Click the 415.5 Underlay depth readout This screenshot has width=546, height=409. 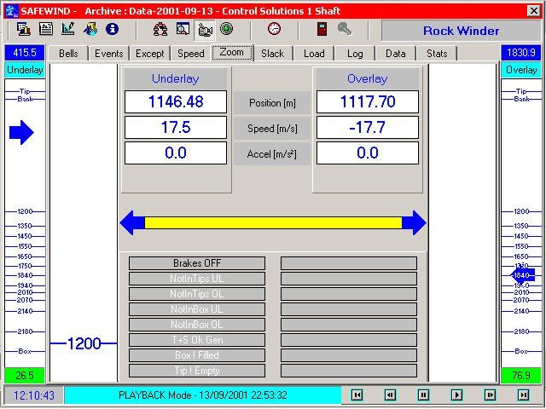click(x=25, y=53)
